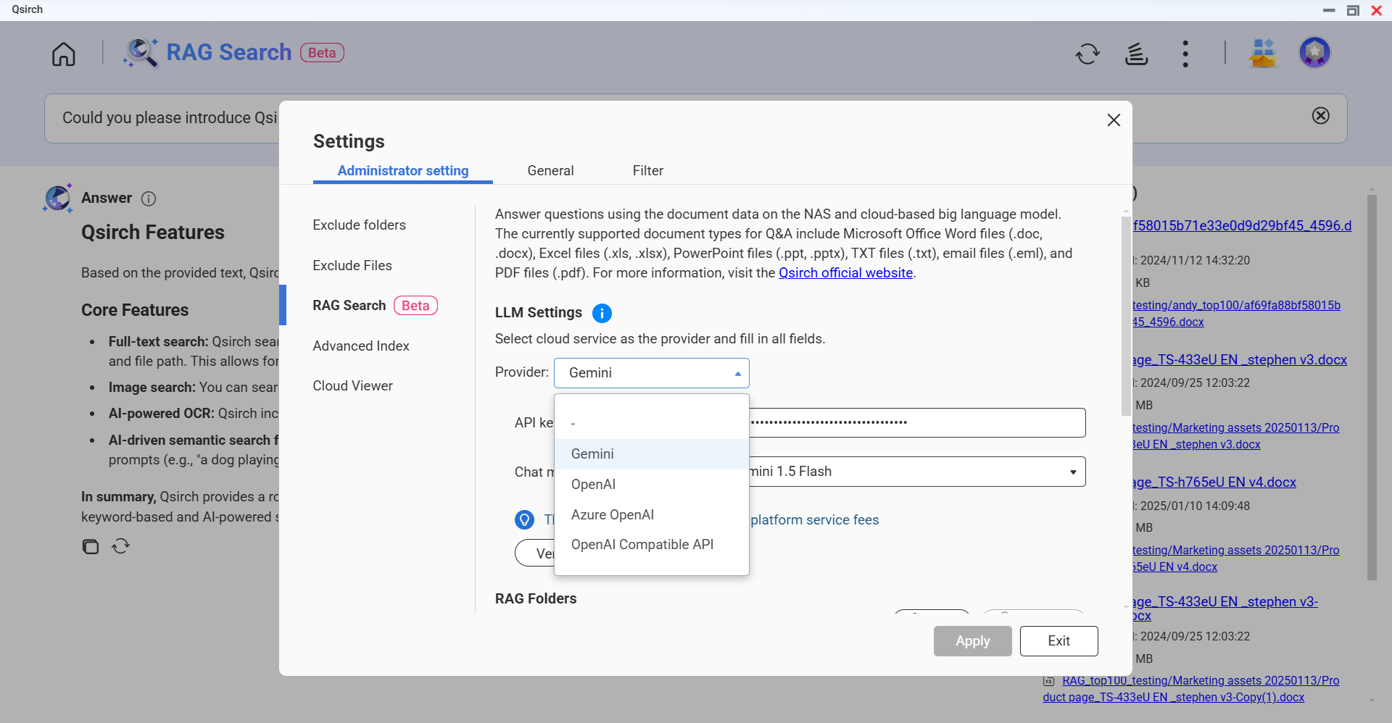1392x723 pixels.
Task: Switch to Administrator setting tab
Action: tap(403, 171)
